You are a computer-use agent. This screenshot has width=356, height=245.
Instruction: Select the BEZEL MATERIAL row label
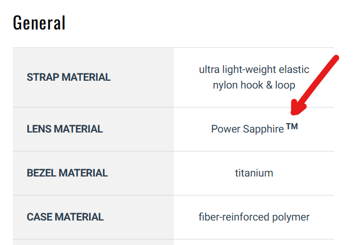click(x=67, y=173)
